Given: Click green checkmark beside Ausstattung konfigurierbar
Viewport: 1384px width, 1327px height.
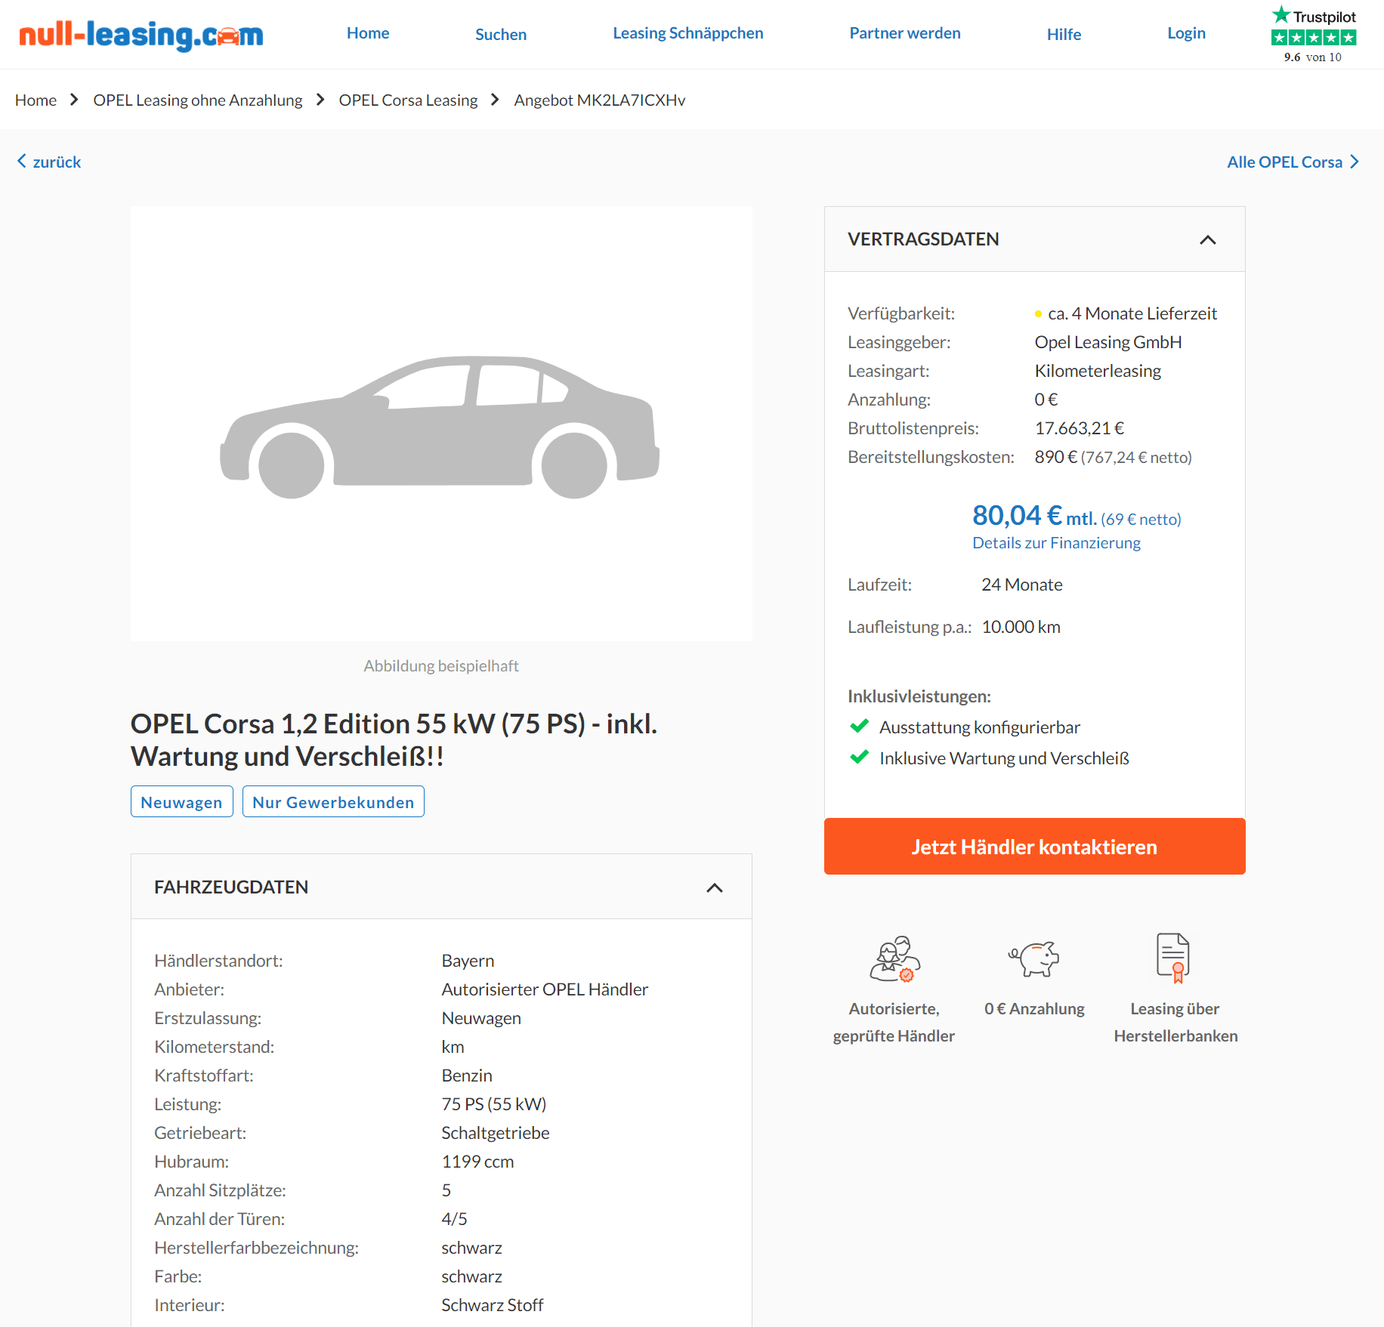Looking at the screenshot, I should pos(860,727).
